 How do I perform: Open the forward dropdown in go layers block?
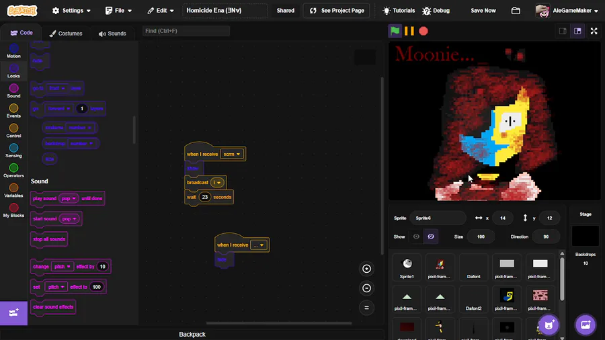click(59, 109)
